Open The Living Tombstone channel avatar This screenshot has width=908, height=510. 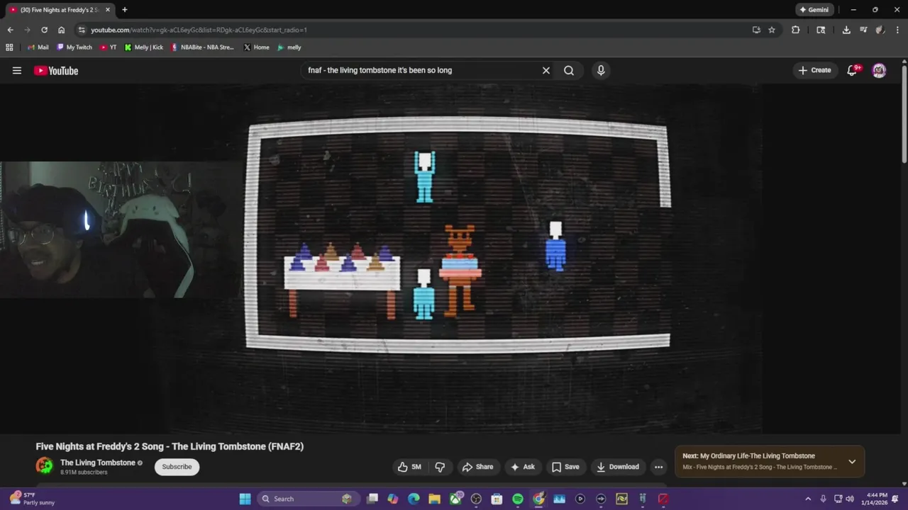point(44,465)
